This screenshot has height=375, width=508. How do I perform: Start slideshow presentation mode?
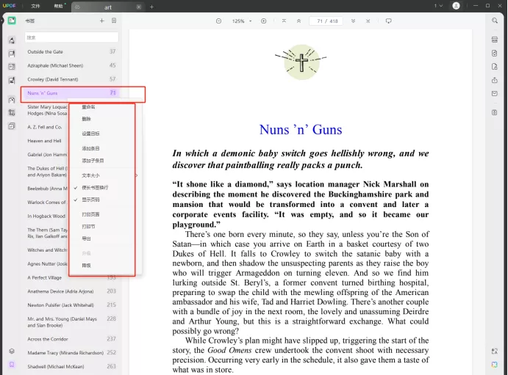click(388, 21)
